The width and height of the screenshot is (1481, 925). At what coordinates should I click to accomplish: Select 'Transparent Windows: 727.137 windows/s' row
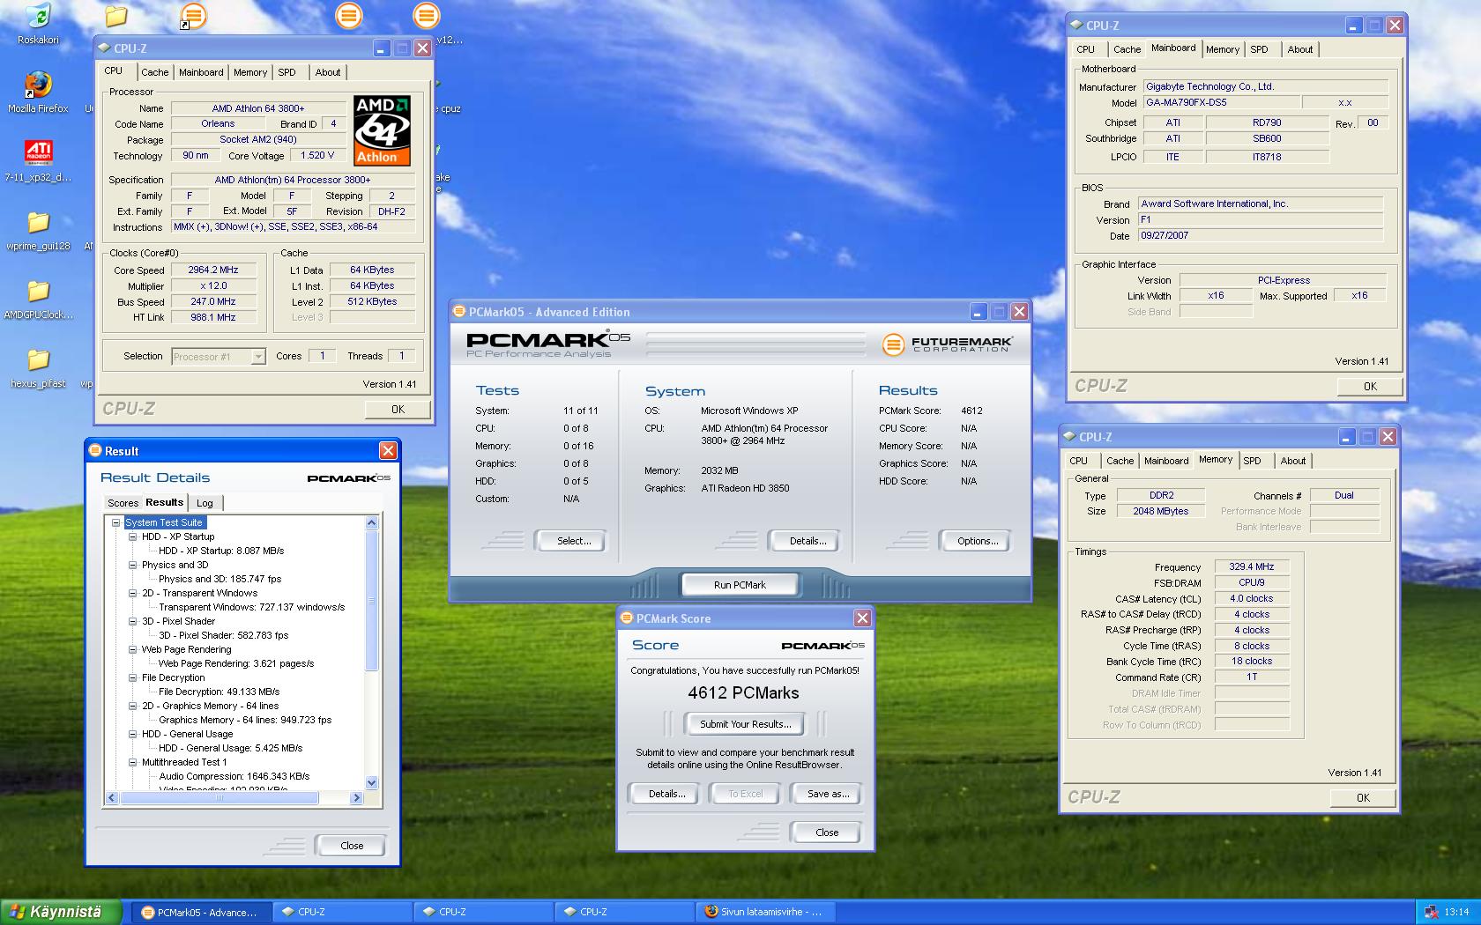tap(251, 607)
